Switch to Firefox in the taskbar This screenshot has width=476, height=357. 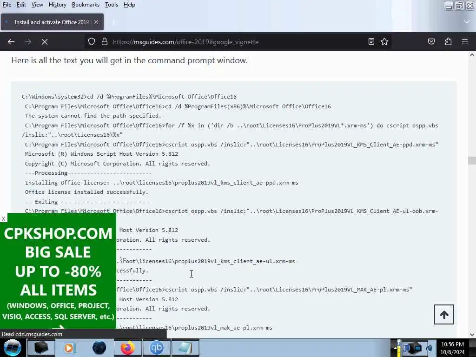(x=128, y=348)
